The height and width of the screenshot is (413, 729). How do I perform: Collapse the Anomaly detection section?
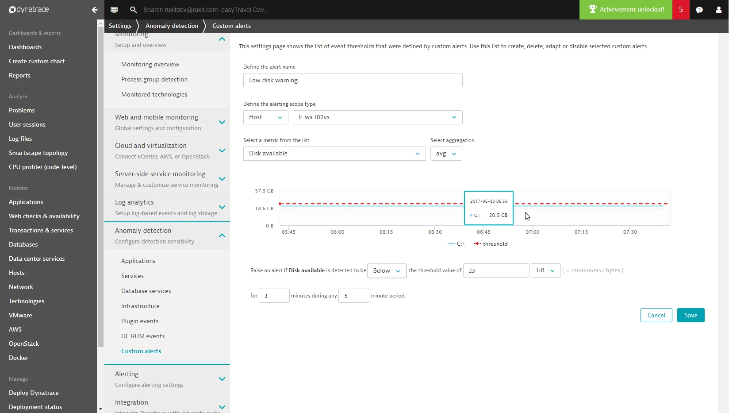pos(222,235)
